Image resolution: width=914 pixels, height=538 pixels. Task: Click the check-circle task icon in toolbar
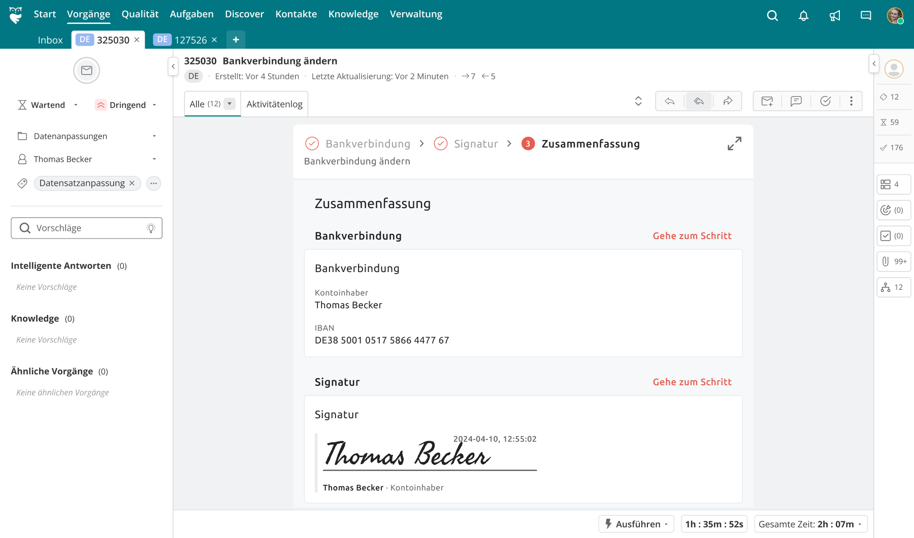[x=825, y=101]
